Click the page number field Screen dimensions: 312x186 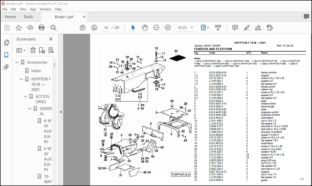click(x=106, y=28)
